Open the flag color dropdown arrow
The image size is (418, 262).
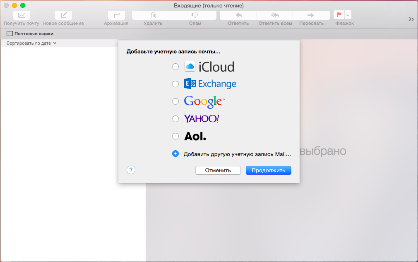[x=348, y=15]
